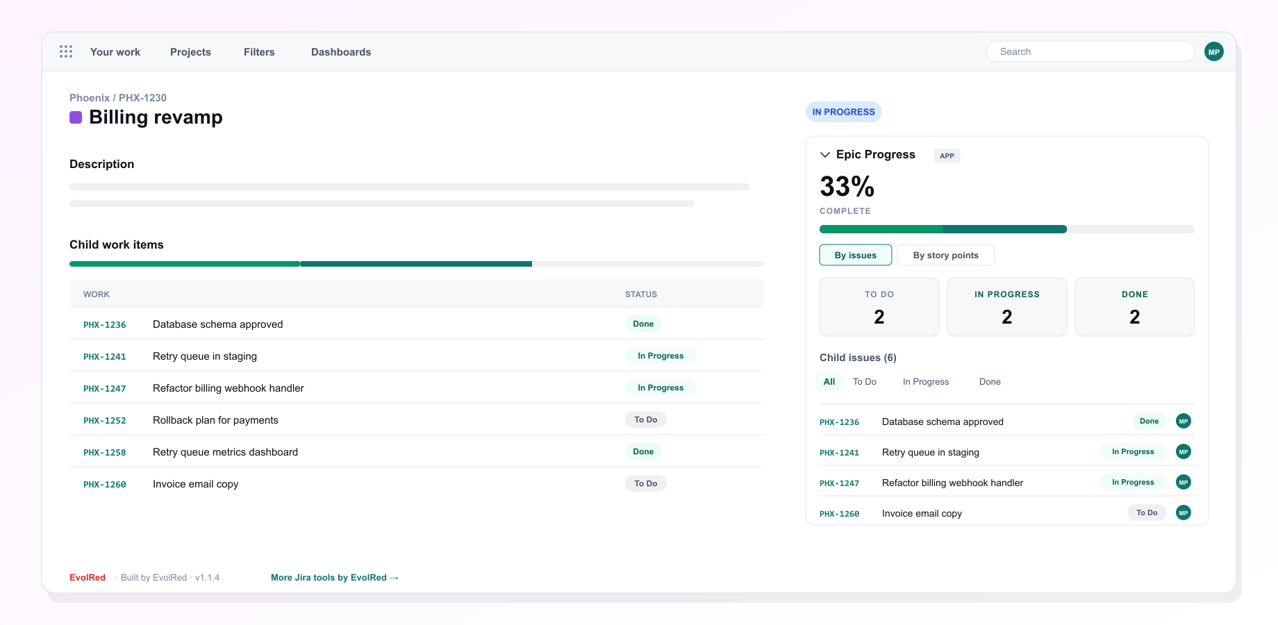Open the Filters menu
This screenshot has width=1278, height=625.
click(x=259, y=52)
